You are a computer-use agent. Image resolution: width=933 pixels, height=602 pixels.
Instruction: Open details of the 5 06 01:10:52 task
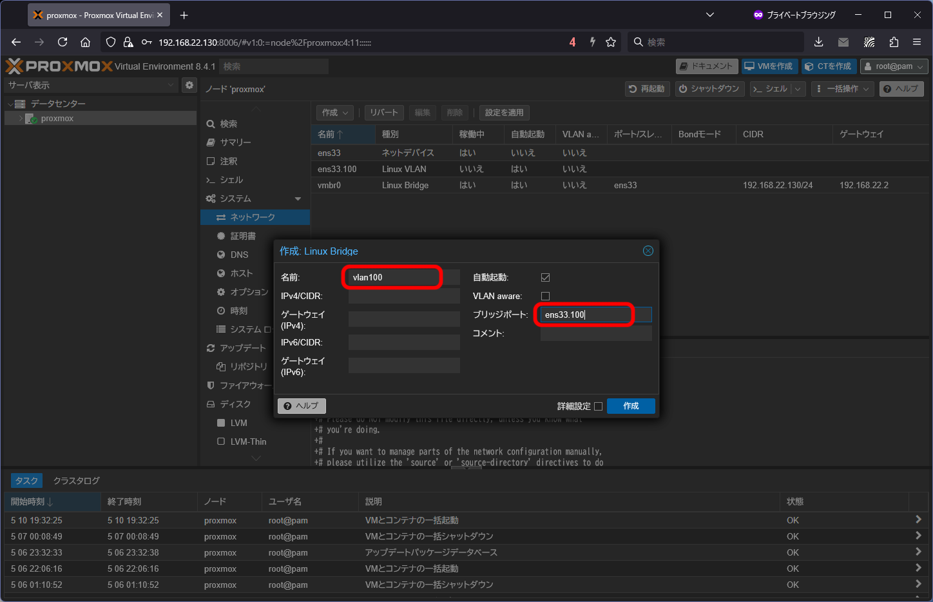tap(918, 584)
